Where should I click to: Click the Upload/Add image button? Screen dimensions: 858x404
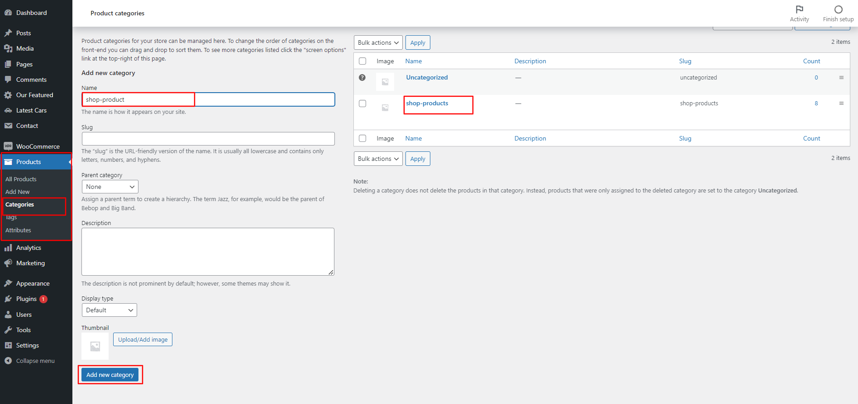coord(143,339)
